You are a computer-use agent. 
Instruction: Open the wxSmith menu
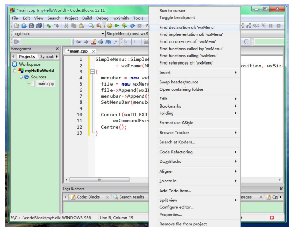pyautogui.click(x=121, y=18)
